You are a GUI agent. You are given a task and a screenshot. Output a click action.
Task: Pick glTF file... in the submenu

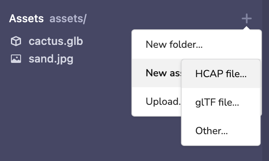click(x=217, y=102)
